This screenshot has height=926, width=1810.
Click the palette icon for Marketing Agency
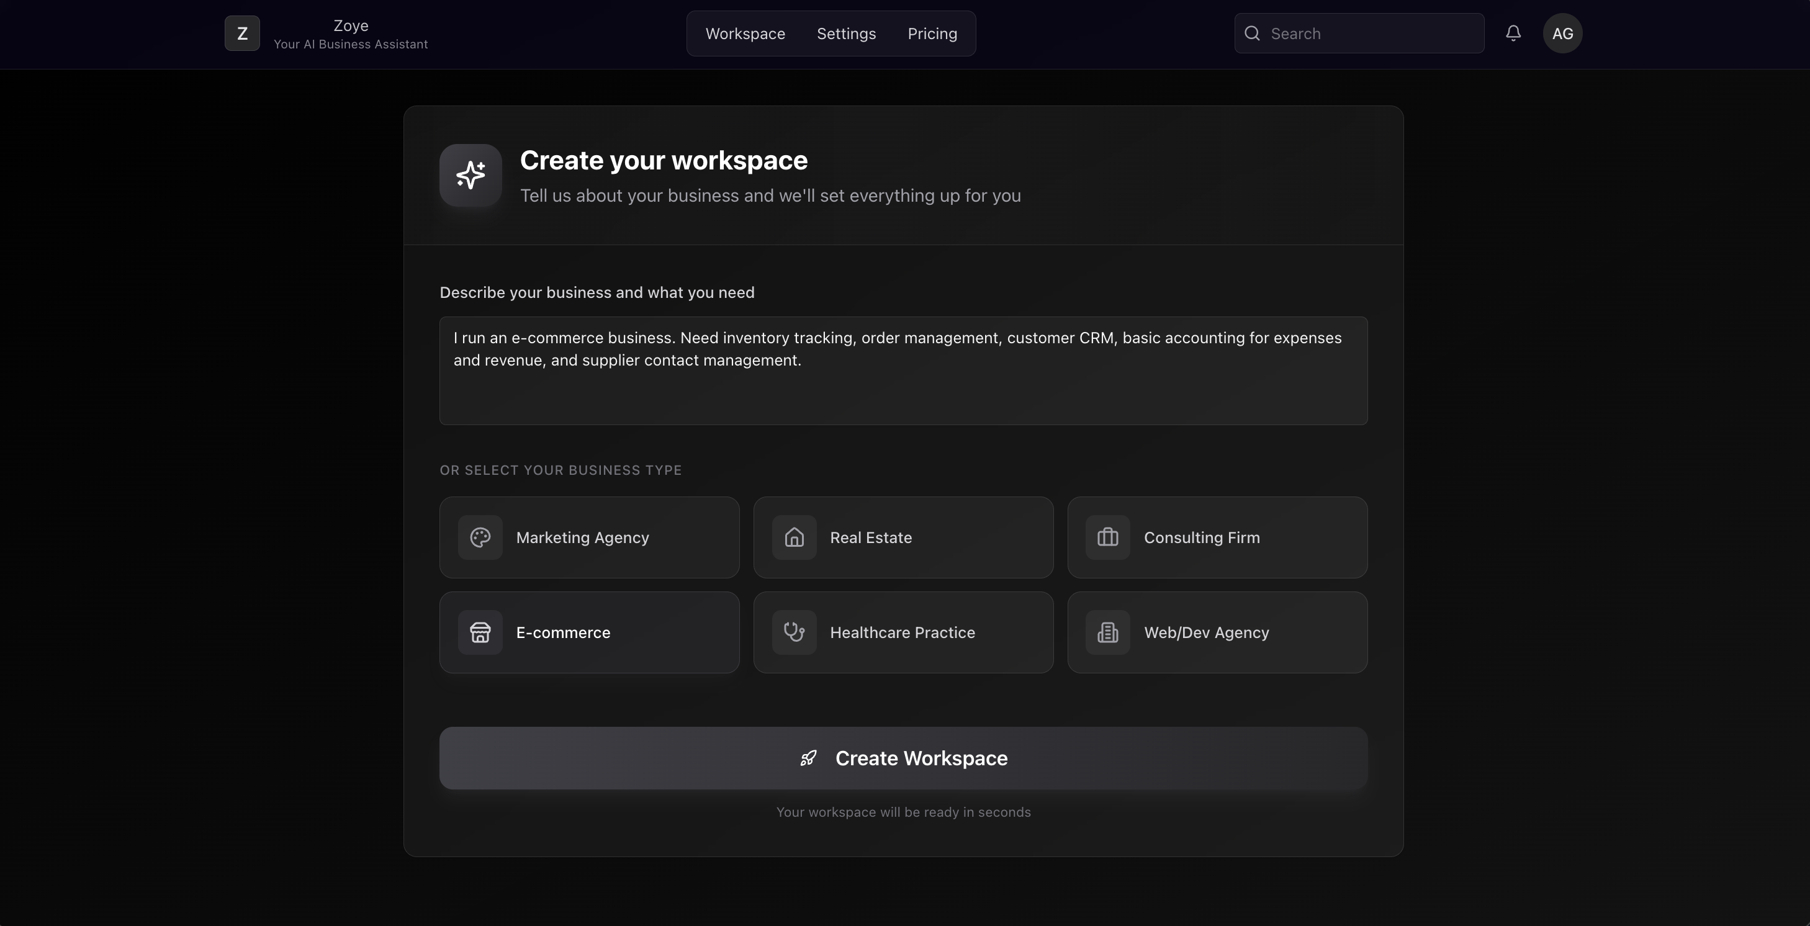click(x=480, y=537)
